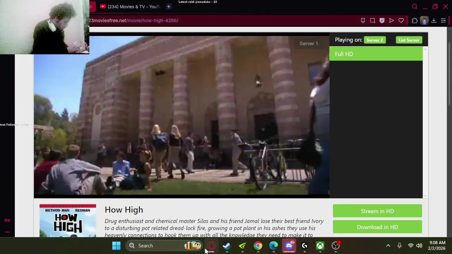Image resolution: width=452 pixels, height=254 pixels.
Task: Open the Easy Setup sliders icon
Action: (x=444, y=20)
